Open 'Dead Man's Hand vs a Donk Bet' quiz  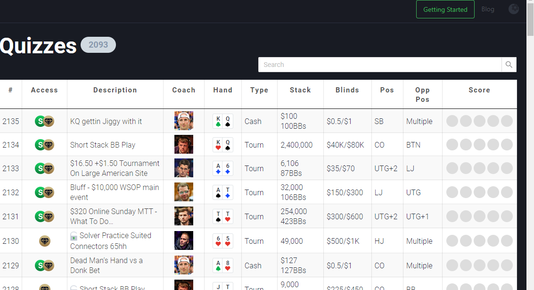[106, 265]
